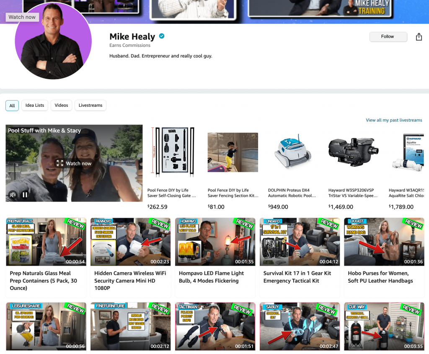Click the Hayward AquaRite product image
429x354 pixels.
point(408,152)
